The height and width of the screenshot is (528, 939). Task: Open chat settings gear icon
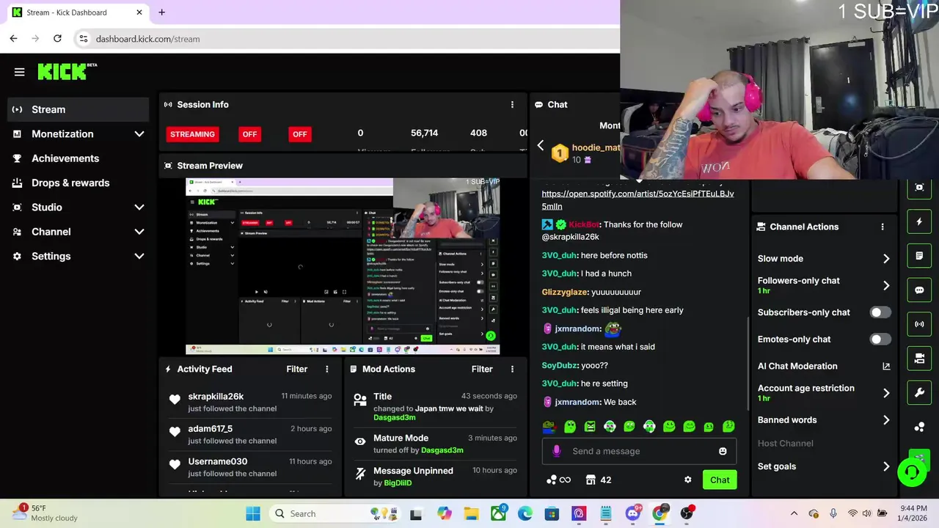point(687,480)
